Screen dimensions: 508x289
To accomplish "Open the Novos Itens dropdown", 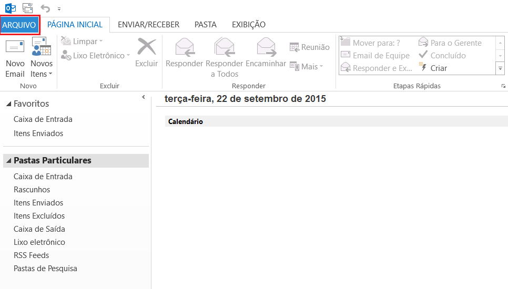I will (42, 74).
